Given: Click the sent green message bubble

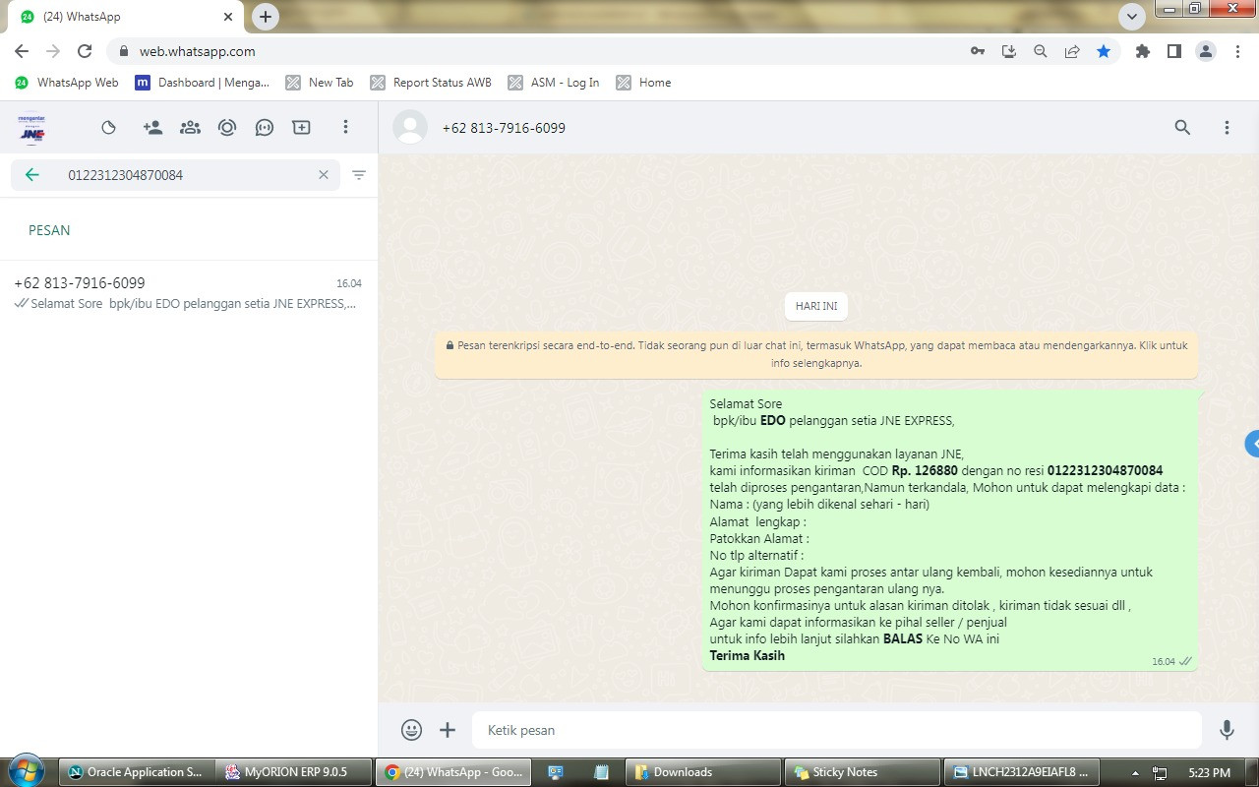Looking at the screenshot, I should coord(950,530).
